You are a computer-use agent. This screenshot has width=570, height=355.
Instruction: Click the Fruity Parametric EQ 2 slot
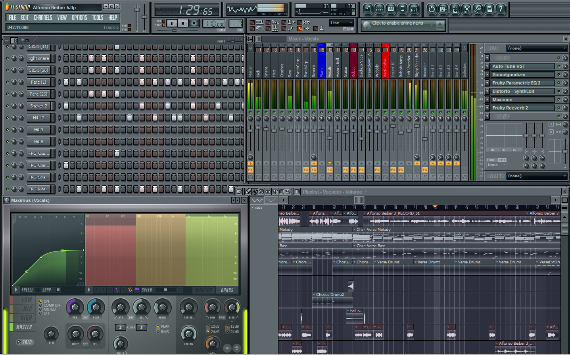coord(523,83)
